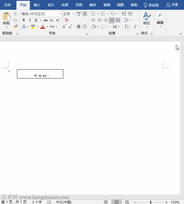Open the 文件 menu tab
The image size is (184, 204).
coord(8,5)
